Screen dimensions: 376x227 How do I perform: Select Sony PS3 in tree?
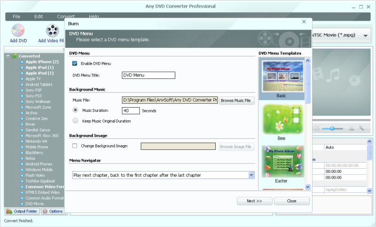click(33, 96)
